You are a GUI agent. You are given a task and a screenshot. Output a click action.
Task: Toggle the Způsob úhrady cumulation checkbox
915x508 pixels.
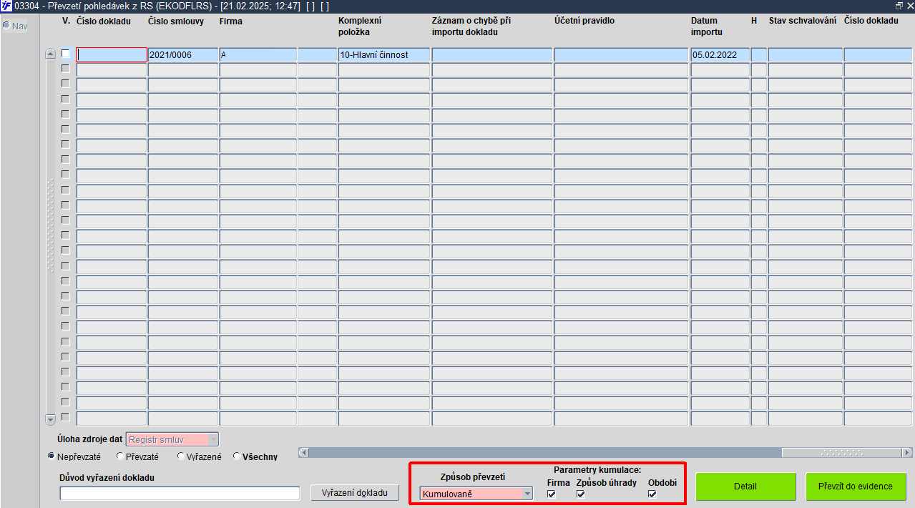[x=581, y=494]
